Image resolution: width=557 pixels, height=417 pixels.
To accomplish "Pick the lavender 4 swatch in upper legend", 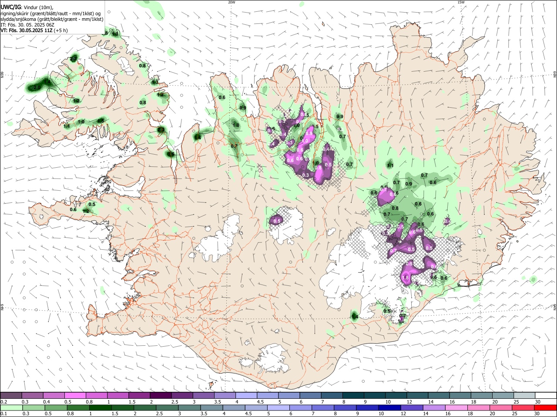I will tap(246, 395).
